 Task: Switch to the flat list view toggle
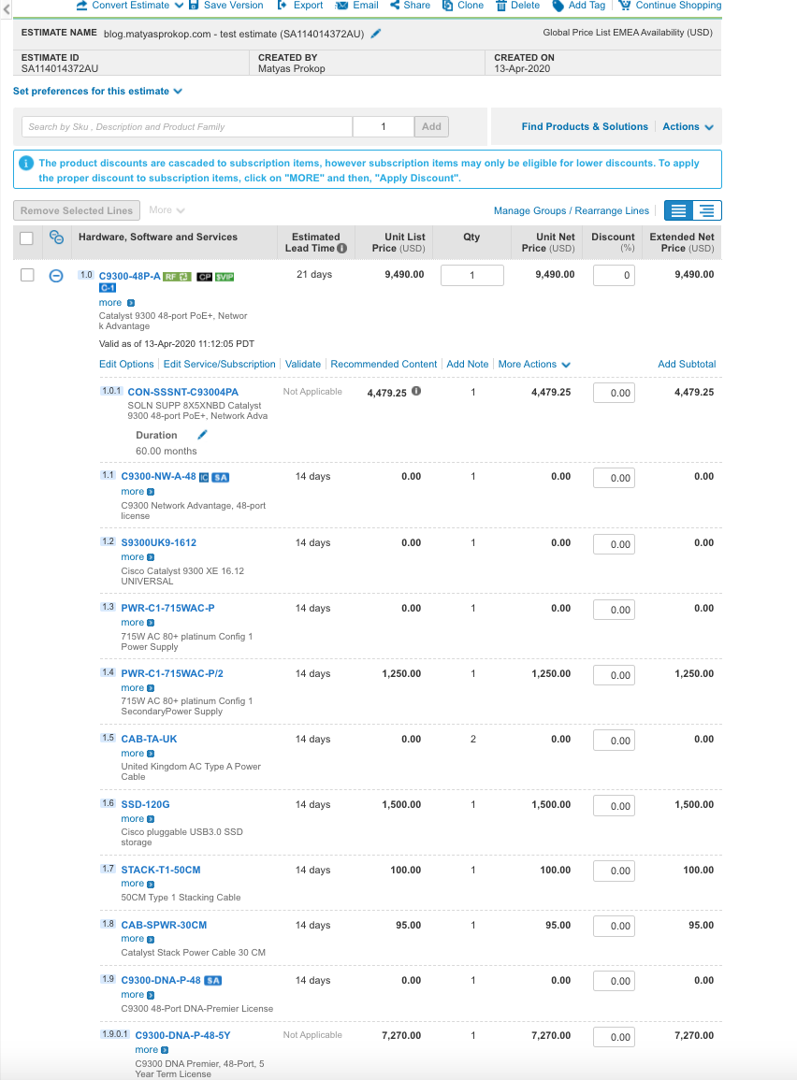(679, 211)
